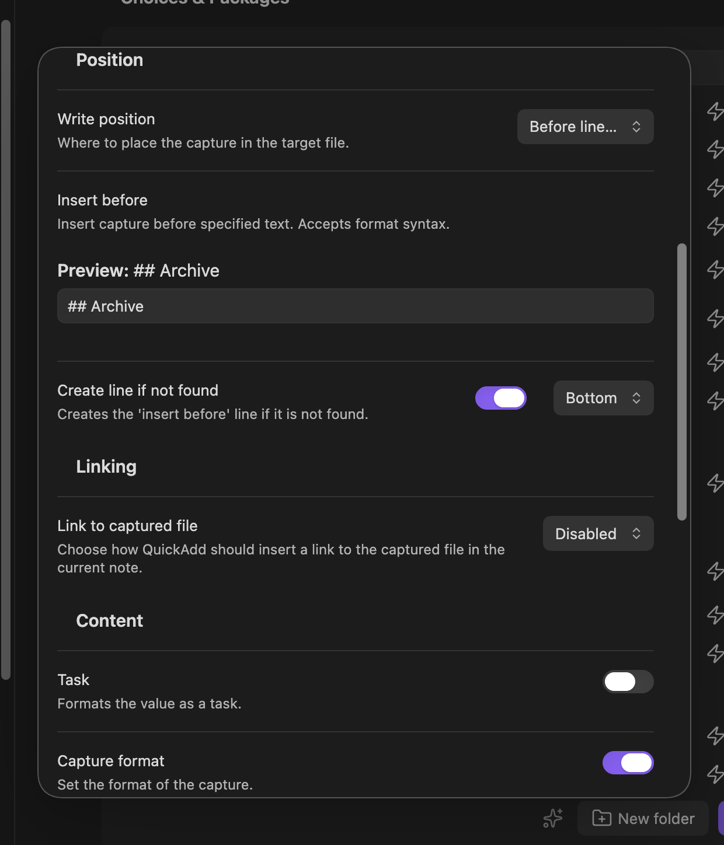Click the New folder button
Viewport: 724px width, 845px height.
click(x=643, y=818)
